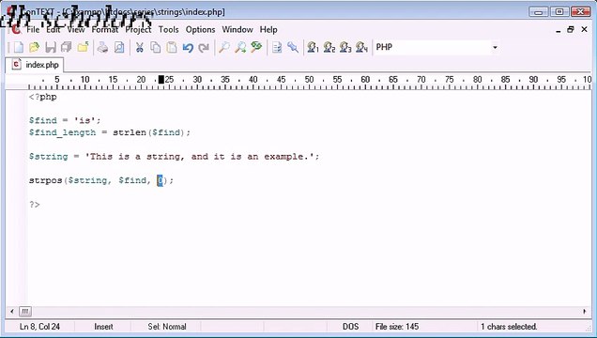Click the 'DOS' status bar entry
Viewport: 597px width, 338px height.
(x=350, y=327)
